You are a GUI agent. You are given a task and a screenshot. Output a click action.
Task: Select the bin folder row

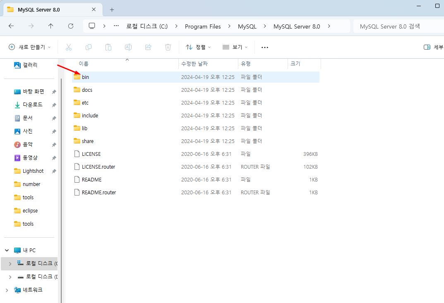pyautogui.click(x=196, y=77)
